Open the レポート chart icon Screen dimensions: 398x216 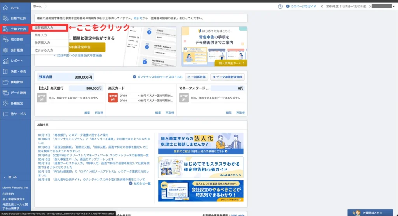click(5, 61)
